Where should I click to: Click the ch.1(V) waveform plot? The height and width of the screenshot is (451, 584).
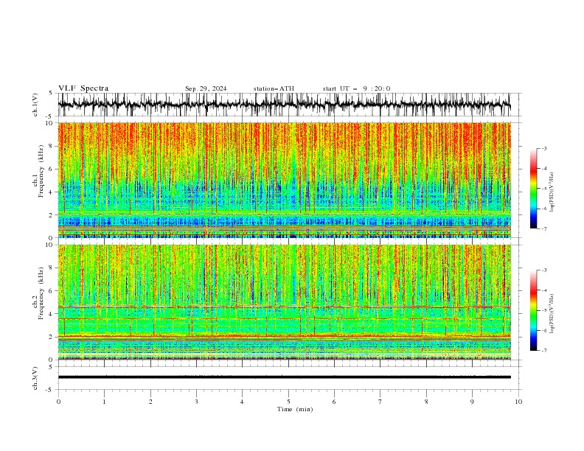pos(284,105)
